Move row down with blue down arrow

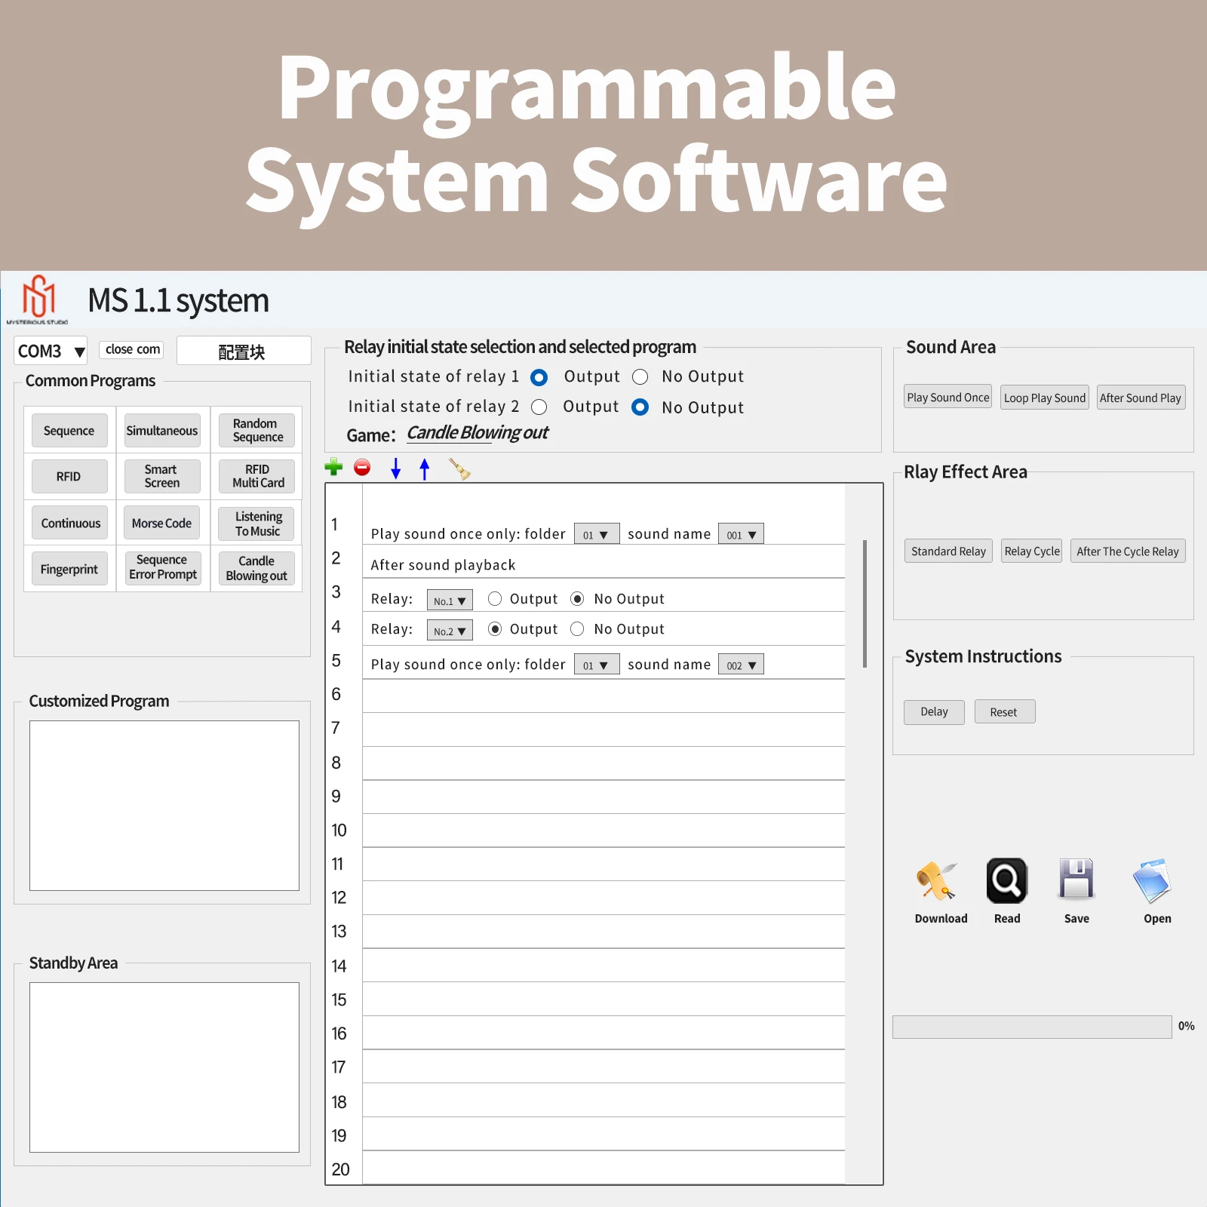[395, 468]
